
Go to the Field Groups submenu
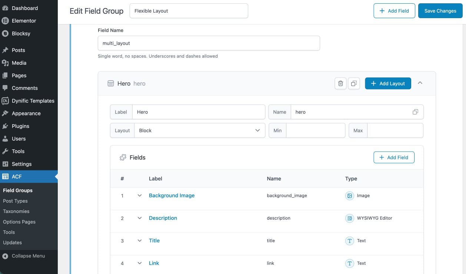[x=18, y=190]
